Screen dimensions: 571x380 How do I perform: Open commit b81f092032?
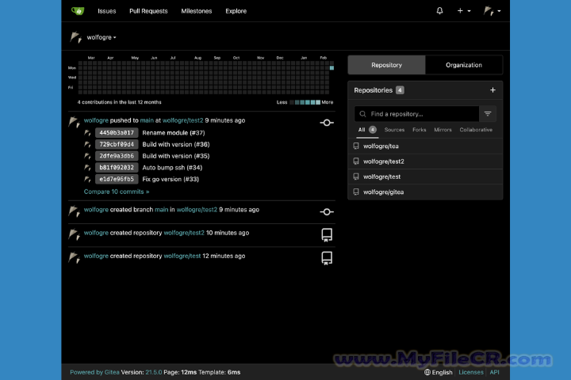(x=117, y=168)
